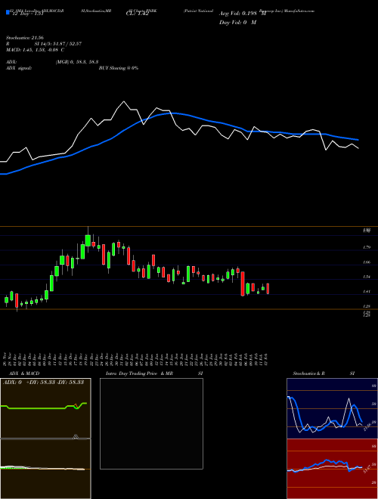The width and height of the screenshot is (378, 499).
Task: Click the blue-background Stochastics chart panel
Action: pos(332,408)
